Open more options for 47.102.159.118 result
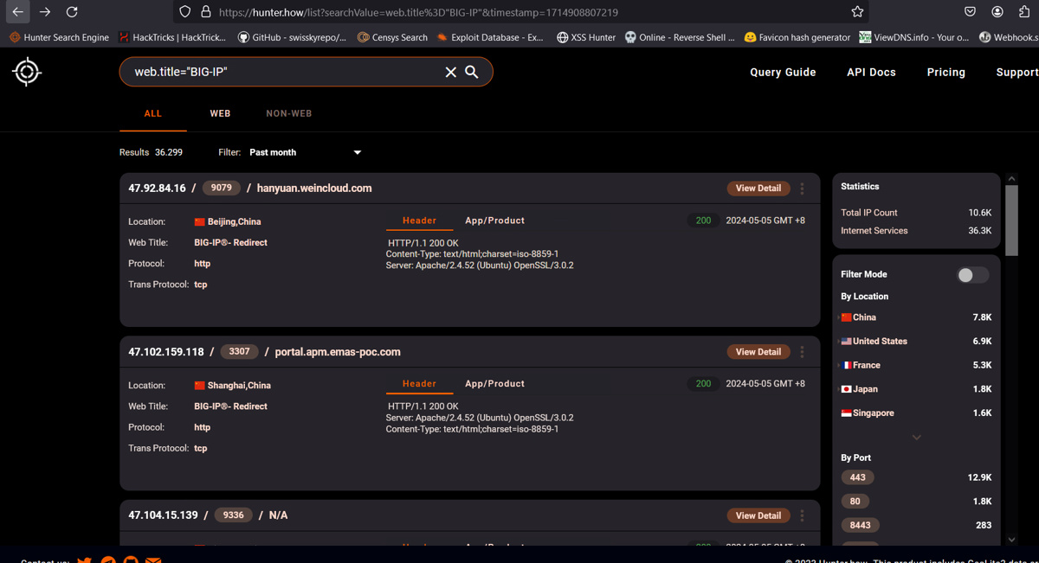Screen dimensions: 1039x563 [802, 352]
